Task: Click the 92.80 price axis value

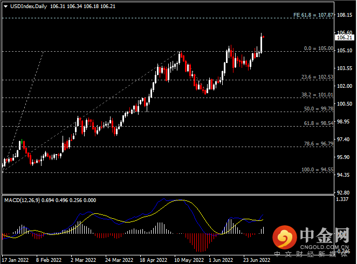Action: pos(343,192)
